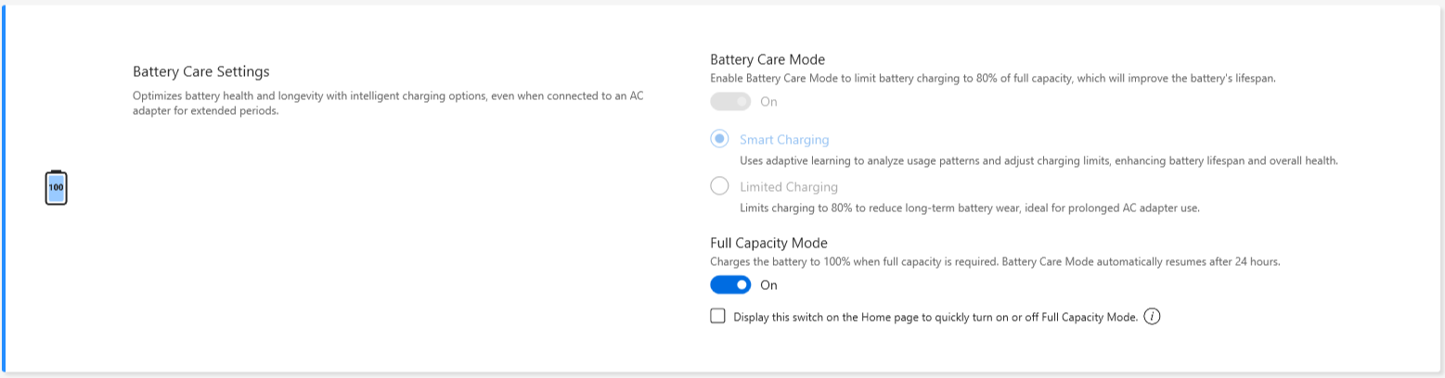Image resolution: width=1445 pixels, height=378 pixels.
Task: Click the On label beside Battery Care toggle
Action: [768, 102]
